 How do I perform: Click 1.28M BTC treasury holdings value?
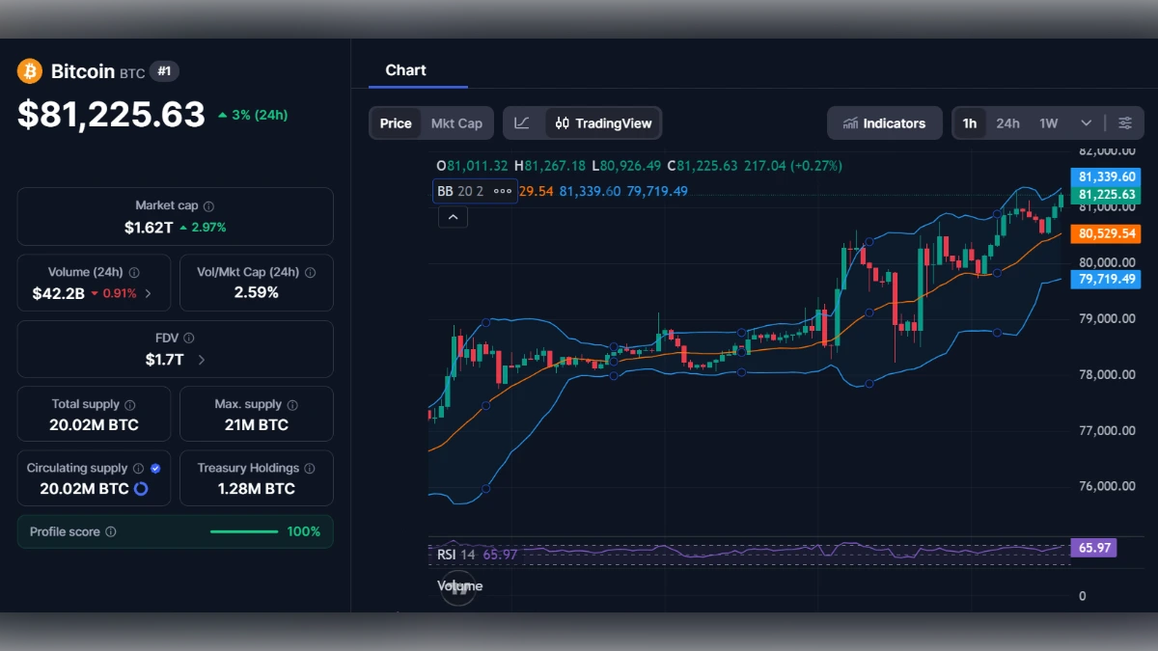coord(256,489)
